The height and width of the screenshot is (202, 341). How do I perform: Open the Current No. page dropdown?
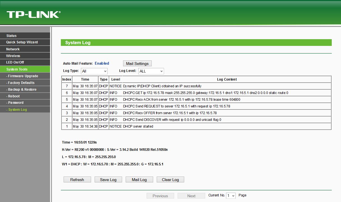click(231, 196)
